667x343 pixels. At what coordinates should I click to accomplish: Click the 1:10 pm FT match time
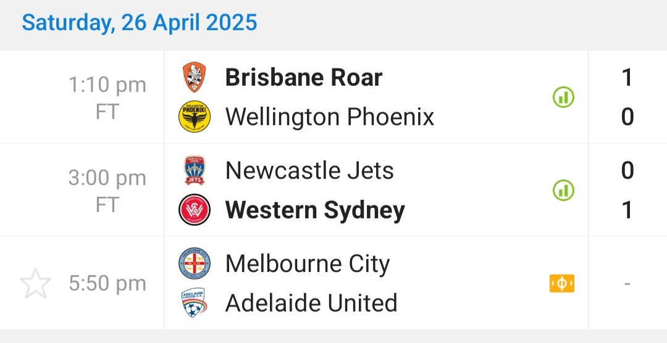tap(107, 97)
